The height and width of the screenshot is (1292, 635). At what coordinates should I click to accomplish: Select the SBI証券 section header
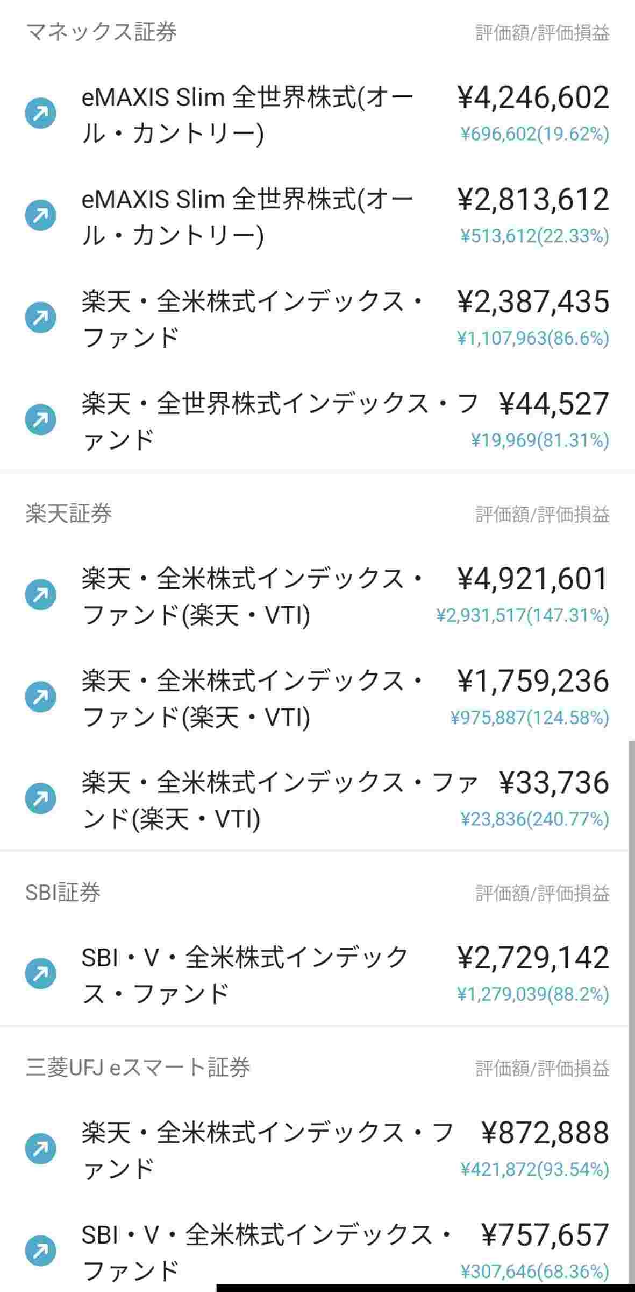pos(63,893)
